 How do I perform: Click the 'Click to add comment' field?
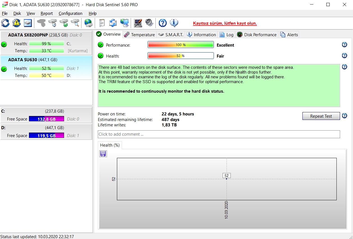pyautogui.click(x=219, y=134)
